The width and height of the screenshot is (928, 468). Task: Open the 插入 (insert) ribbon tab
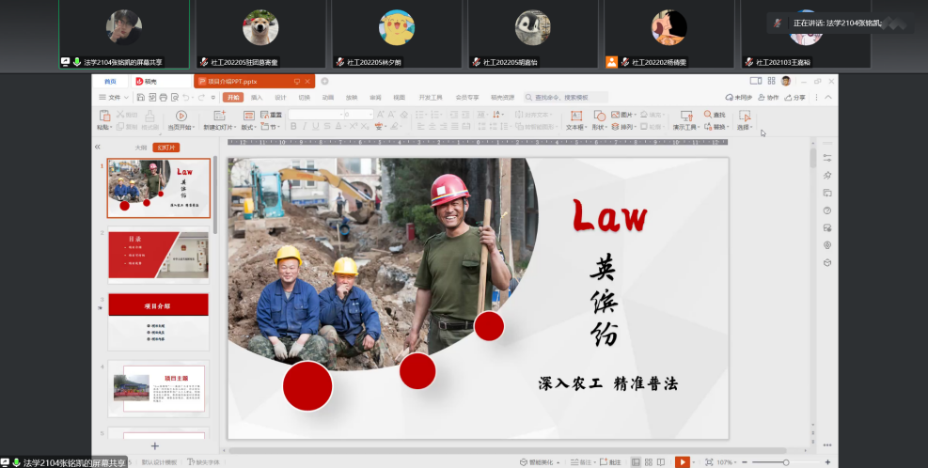point(257,97)
